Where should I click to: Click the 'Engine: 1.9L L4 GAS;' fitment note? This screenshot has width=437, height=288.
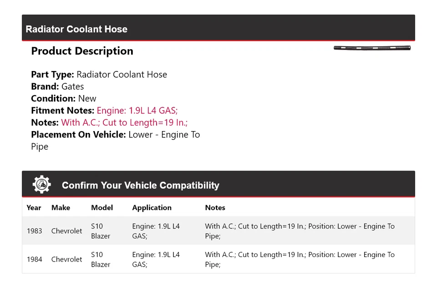(137, 111)
